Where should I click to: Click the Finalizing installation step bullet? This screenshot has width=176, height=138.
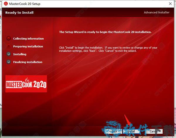click(x=9, y=62)
